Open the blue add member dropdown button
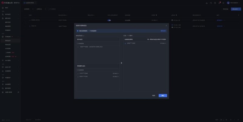The image size is (243, 122). click(236, 9)
